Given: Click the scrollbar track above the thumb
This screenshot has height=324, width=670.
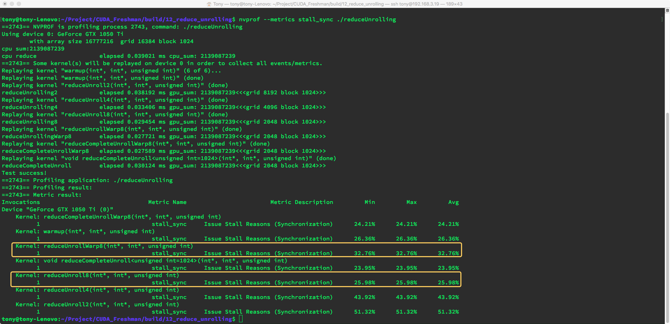Looking at the screenshot, I should tap(667, 63).
